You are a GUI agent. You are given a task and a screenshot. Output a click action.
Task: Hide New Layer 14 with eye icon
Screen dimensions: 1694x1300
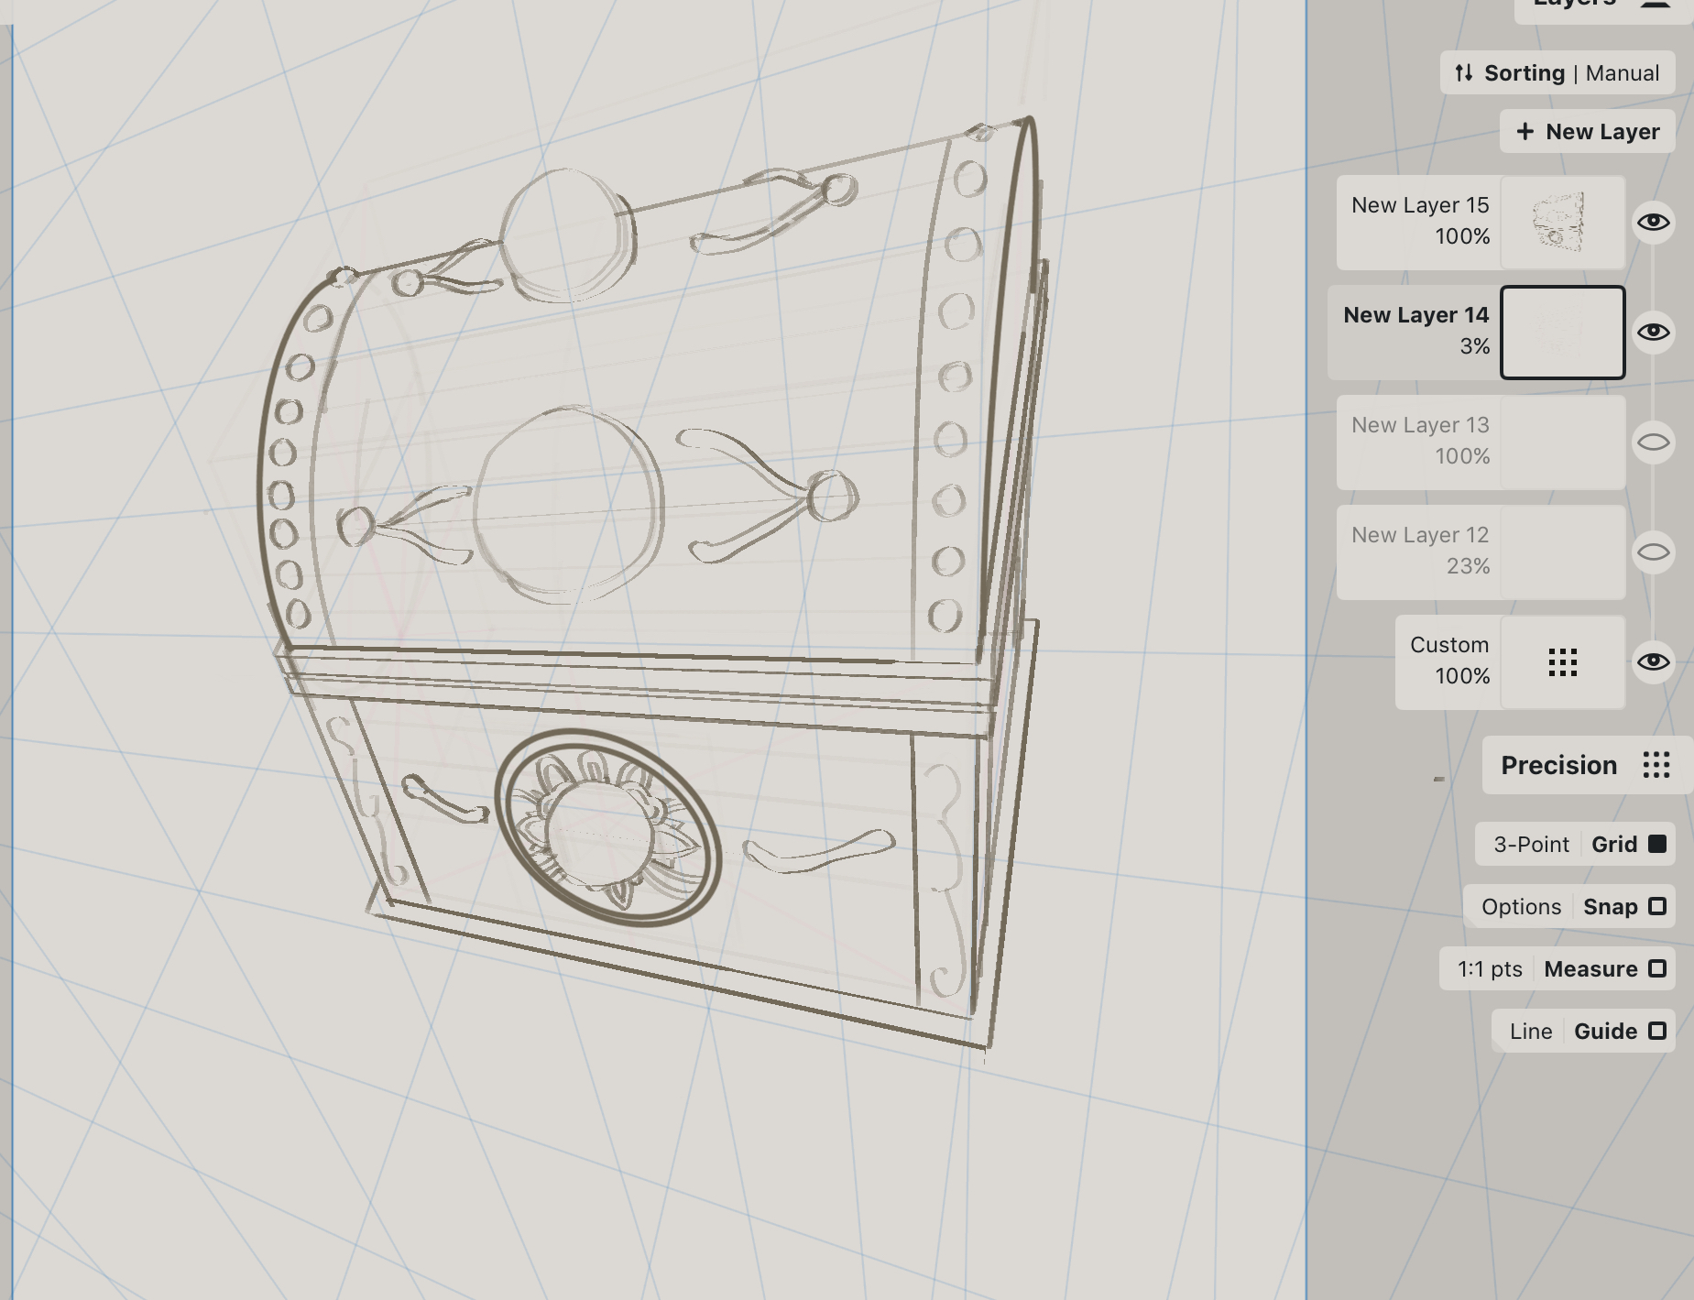point(1654,333)
